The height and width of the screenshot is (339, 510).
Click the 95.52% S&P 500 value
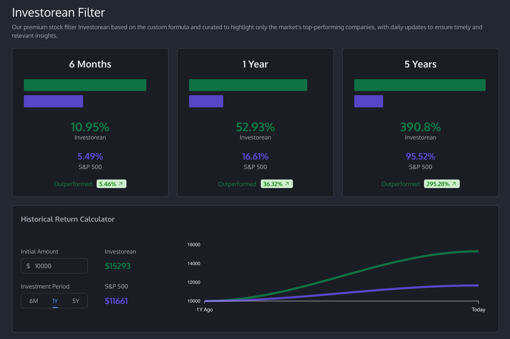pos(420,156)
